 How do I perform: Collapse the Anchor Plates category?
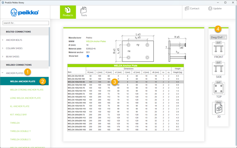(x=3, y=73)
